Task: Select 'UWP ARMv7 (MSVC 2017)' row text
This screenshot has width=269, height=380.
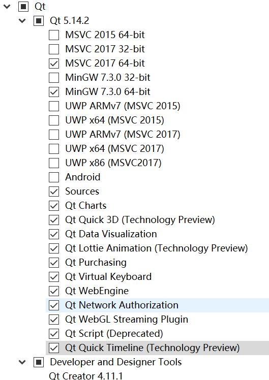Action: (x=123, y=135)
